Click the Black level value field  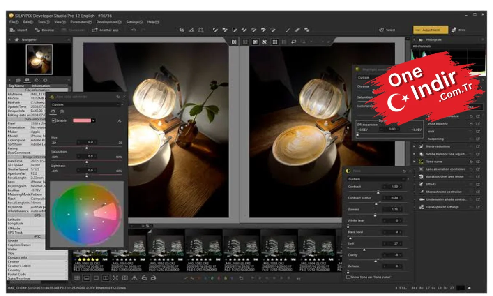[392, 232]
